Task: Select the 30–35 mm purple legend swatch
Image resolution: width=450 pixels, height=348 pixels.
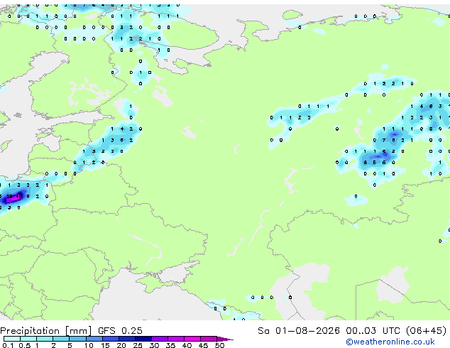Action: 160,339
